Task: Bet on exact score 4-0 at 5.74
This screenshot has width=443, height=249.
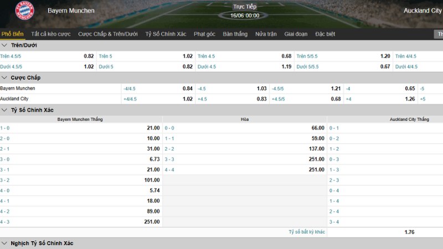Action: 81,190
